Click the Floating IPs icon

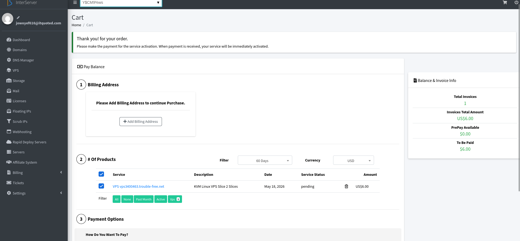(x=9, y=111)
